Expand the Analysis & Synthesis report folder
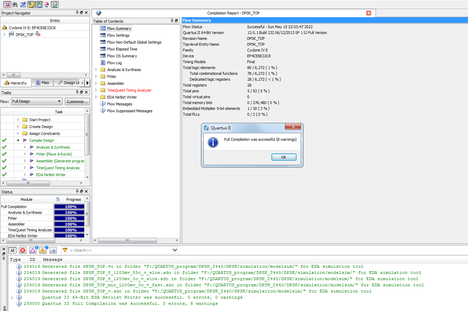 click(96, 70)
